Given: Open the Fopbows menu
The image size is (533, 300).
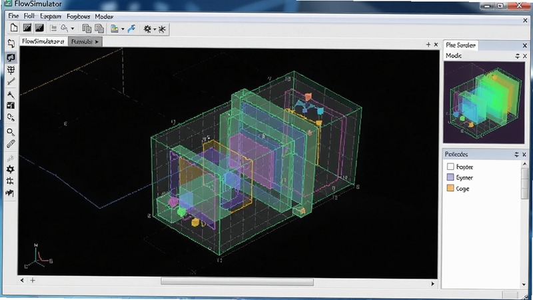Looking at the screenshot, I should pyautogui.click(x=78, y=16).
